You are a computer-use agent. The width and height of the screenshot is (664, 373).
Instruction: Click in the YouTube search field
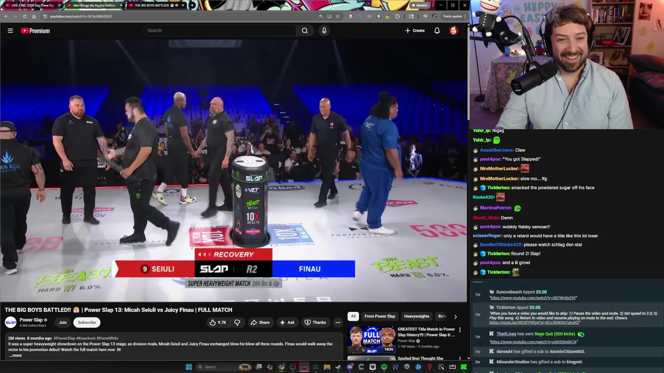[219, 31]
